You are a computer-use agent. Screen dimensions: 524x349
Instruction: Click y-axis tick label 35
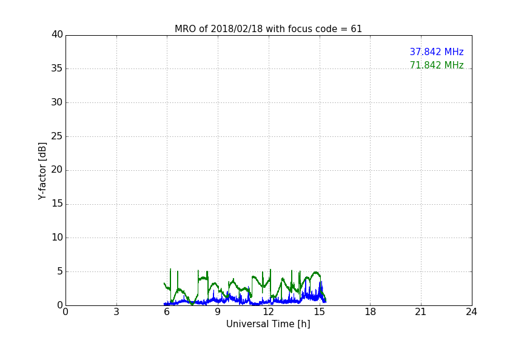coord(57,68)
